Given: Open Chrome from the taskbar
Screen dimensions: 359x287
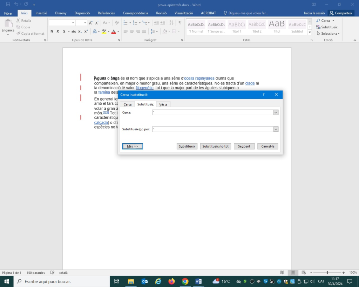Looking at the screenshot, I should [x=185, y=281].
